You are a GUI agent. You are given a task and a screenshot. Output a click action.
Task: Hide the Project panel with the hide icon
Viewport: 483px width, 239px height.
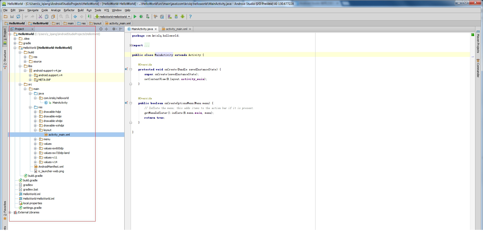point(121,29)
